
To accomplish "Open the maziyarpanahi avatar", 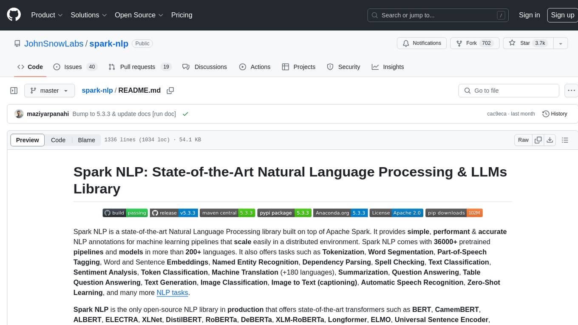I will pos(19,114).
